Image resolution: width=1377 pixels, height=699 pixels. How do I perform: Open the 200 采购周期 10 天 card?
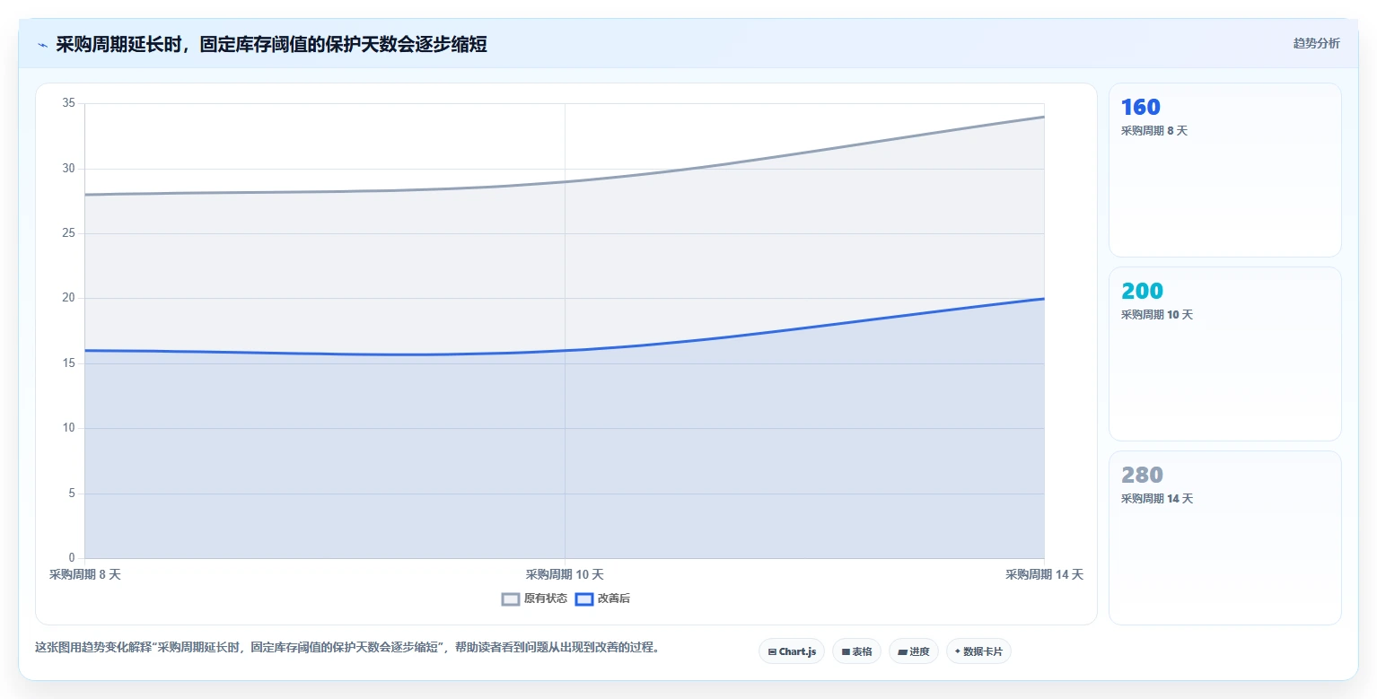[1225, 354]
